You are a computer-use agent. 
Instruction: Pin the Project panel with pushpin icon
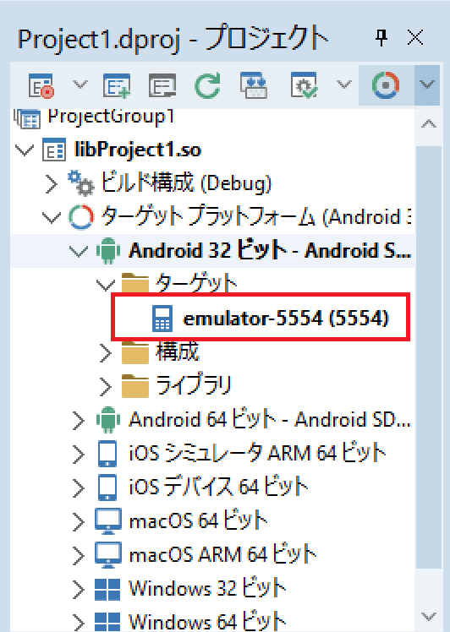point(381,38)
